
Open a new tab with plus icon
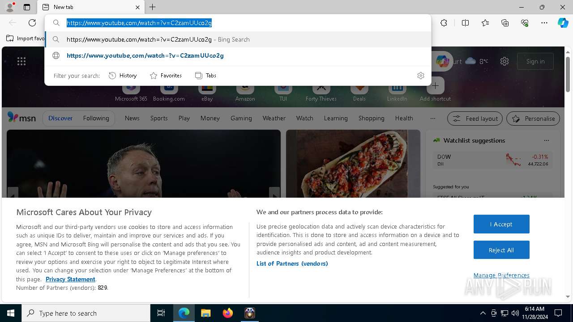(x=153, y=7)
